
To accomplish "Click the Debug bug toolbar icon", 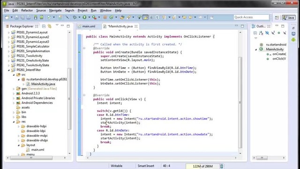I will pos(75,17).
